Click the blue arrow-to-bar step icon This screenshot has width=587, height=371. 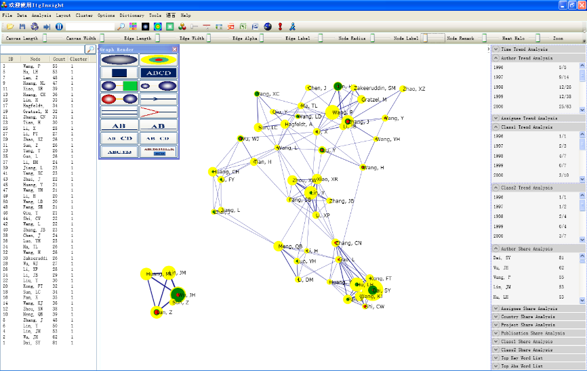tap(47, 26)
